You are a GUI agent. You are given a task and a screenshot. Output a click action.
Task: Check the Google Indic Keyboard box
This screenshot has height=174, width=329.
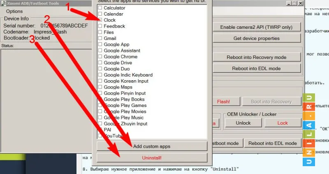tap(100, 75)
